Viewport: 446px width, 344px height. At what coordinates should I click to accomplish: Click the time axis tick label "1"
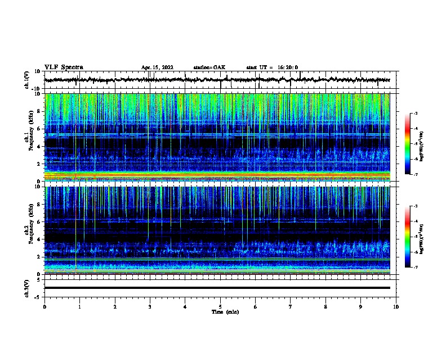pos(79,307)
